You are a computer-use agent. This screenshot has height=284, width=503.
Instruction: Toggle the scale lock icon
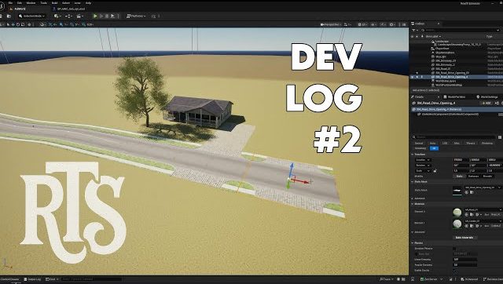pyautogui.click(x=435, y=171)
